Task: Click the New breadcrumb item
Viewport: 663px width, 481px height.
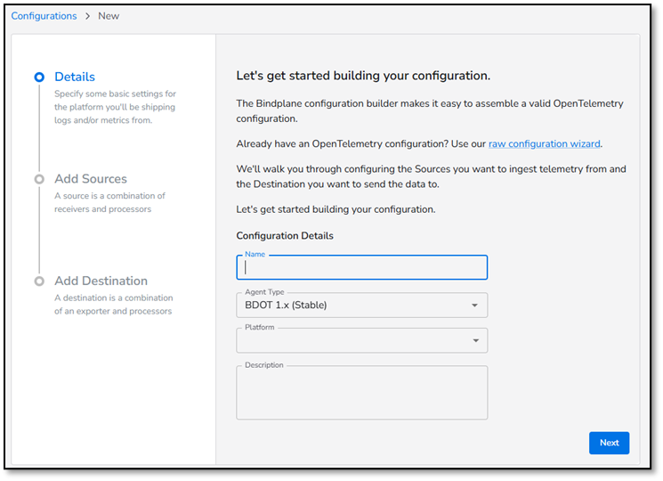Action: pyautogui.click(x=109, y=16)
